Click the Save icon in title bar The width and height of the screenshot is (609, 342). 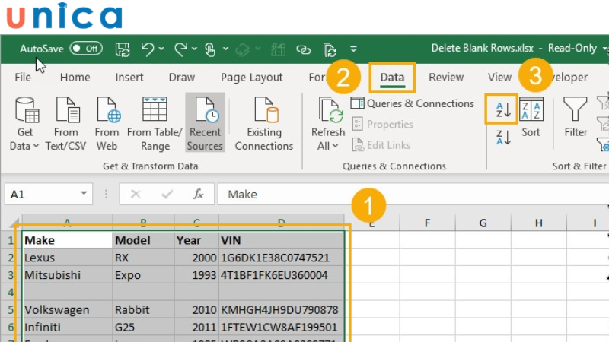(122, 49)
